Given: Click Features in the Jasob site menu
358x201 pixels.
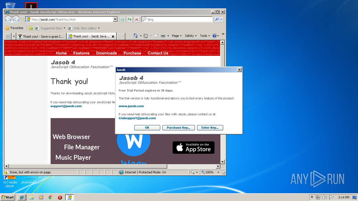Looking at the screenshot, I should pos(81,53).
